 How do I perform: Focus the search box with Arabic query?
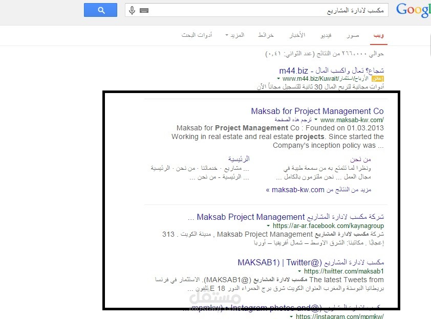[x=256, y=10]
